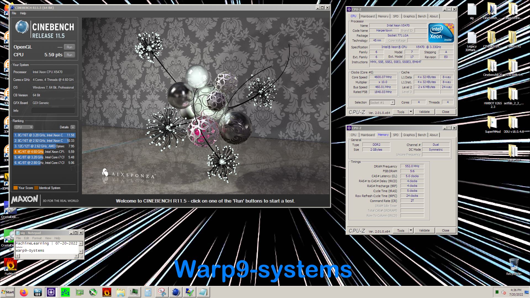The image size is (530, 298).
Task: Open Windows Explorer folder icon in taskbar
Action: pos(121,292)
